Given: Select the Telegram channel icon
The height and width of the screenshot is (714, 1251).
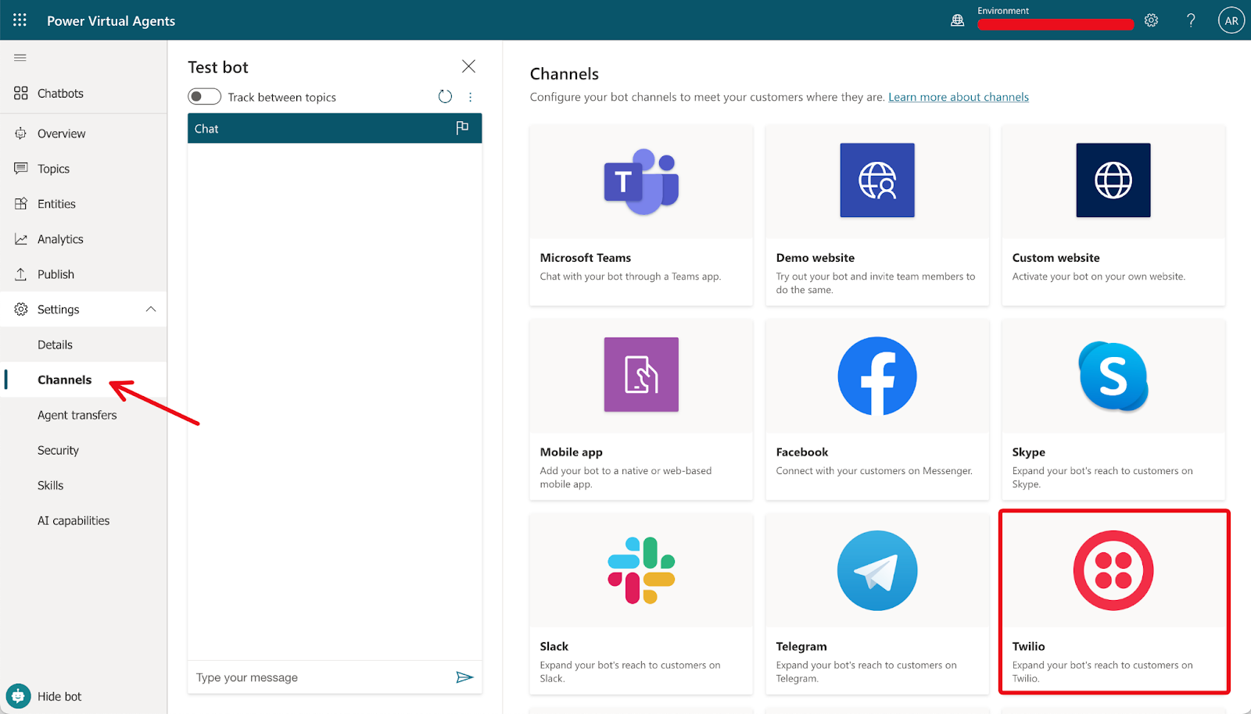Looking at the screenshot, I should pyautogui.click(x=877, y=570).
